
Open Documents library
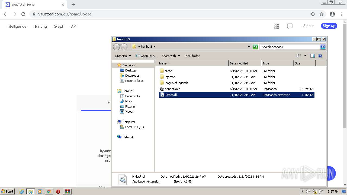[x=132, y=96]
